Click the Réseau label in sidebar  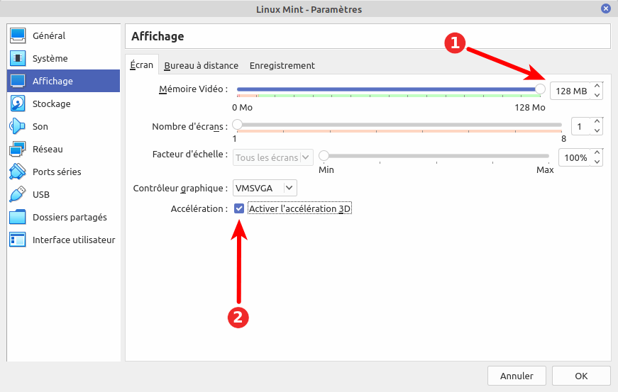(x=48, y=149)
